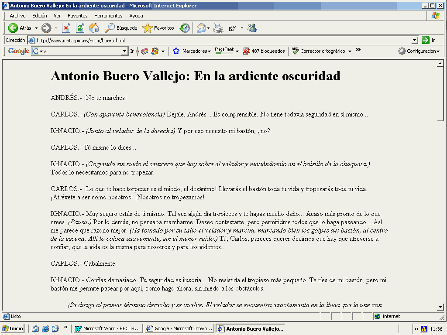Screen dimensions: 447x335
Task: Click the PageRank indicator bar
Action: (224, 51)
